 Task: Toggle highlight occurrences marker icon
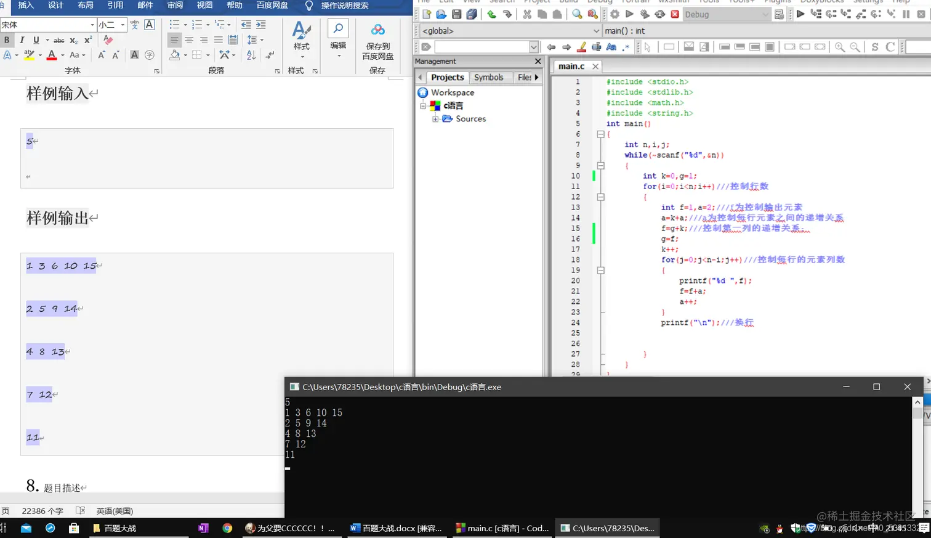[x=581, y=47]
